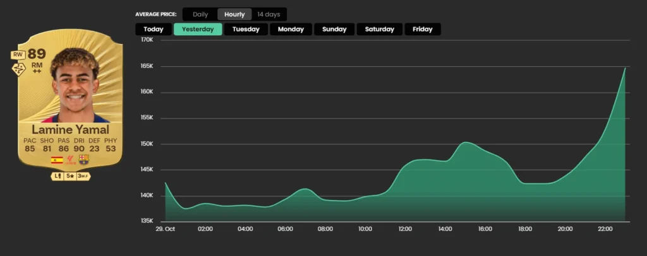Click the 12:00 x-axis label
The width and height of the screenshot is (647, 256).
pyautogui.click(x=405, y=229)
